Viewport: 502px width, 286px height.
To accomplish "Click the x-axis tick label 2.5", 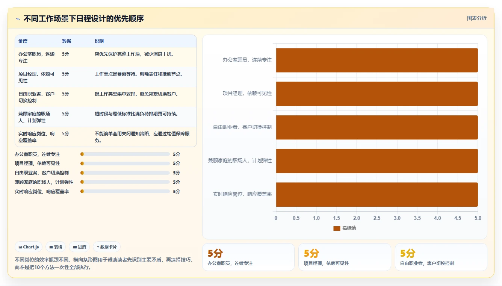I will 377,218.
